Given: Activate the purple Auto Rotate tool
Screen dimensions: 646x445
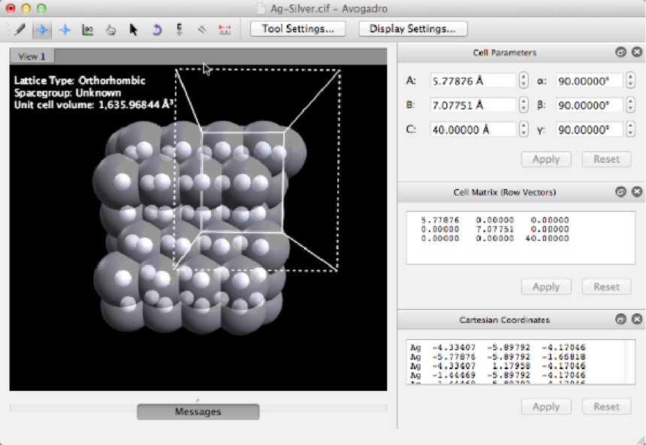Looking at the screenshot, I should (156, 29).
